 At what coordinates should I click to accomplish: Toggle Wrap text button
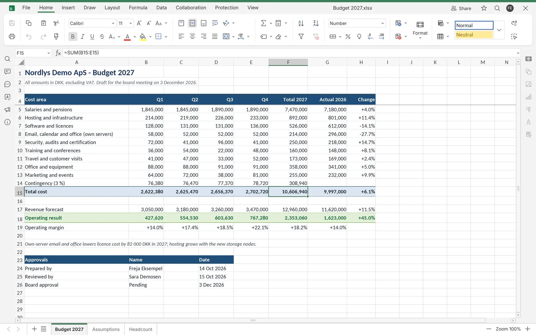(215, 23)
